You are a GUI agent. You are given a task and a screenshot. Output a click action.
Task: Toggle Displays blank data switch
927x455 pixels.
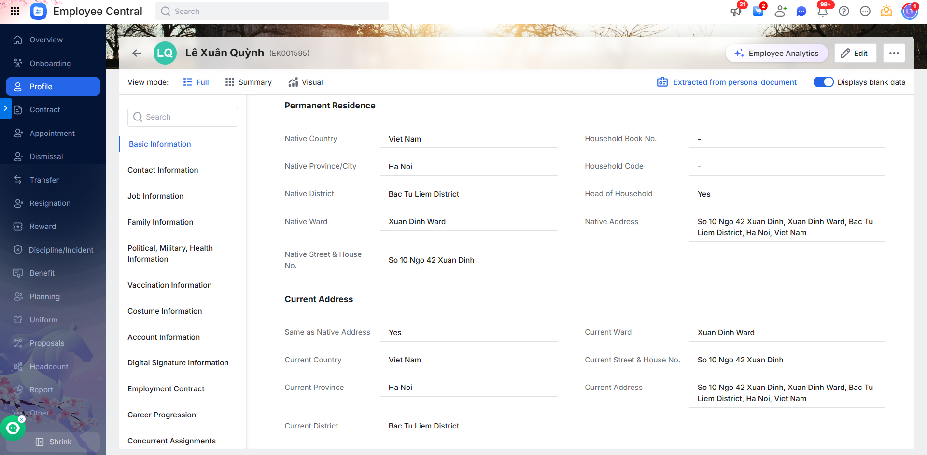(823, 82)
